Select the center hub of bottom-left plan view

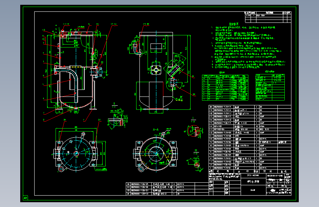(x=76, y=154)
